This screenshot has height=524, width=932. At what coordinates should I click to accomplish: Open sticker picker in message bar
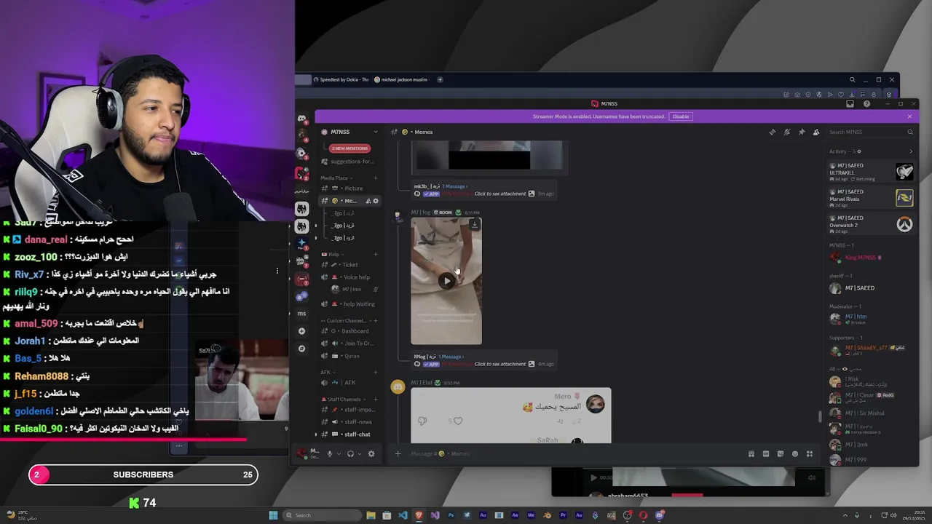tap(780, 453)
